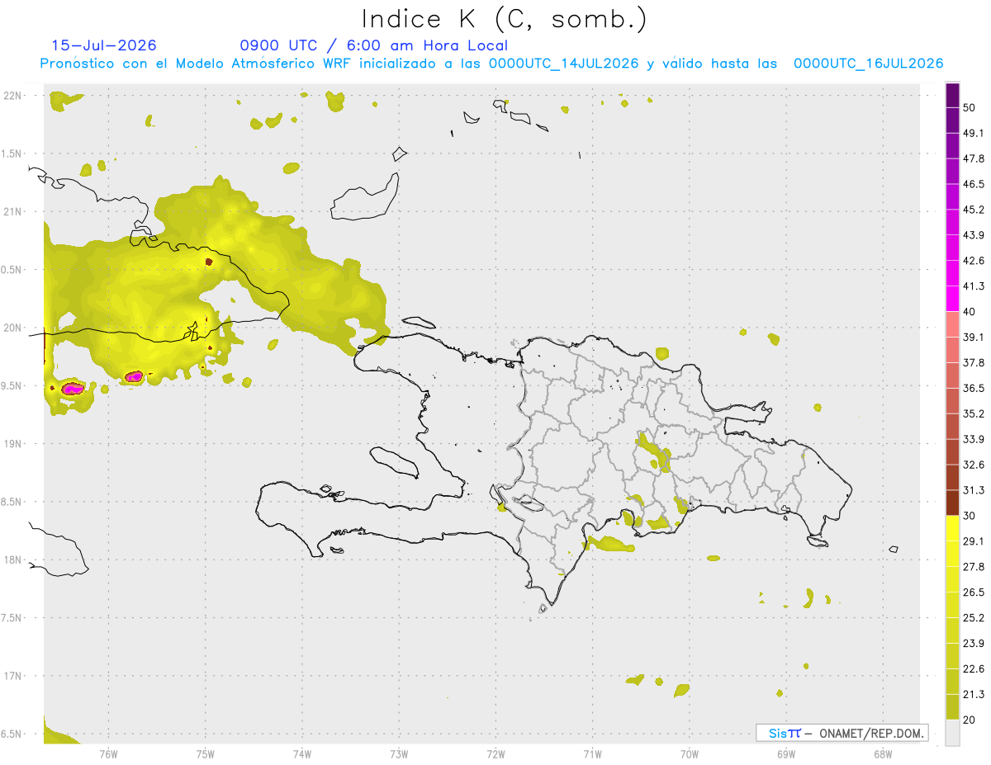Click the chart title "Indice K (C, somb.)"

pyautogui.click(x=504, y=19)
